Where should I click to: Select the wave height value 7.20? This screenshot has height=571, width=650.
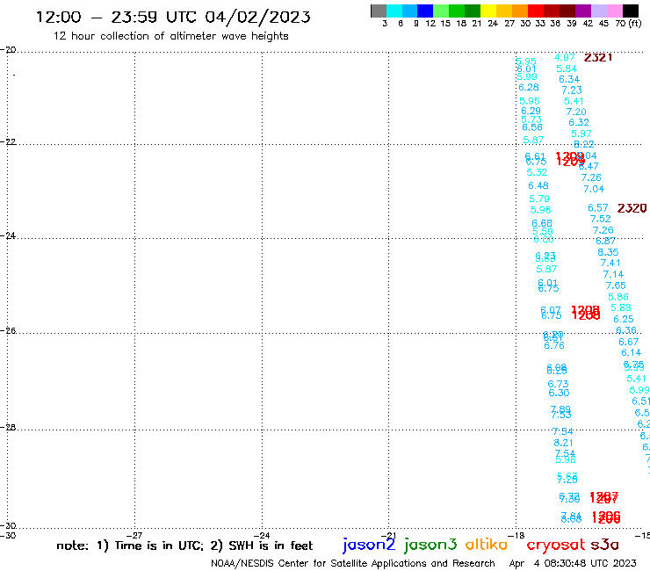576,112
